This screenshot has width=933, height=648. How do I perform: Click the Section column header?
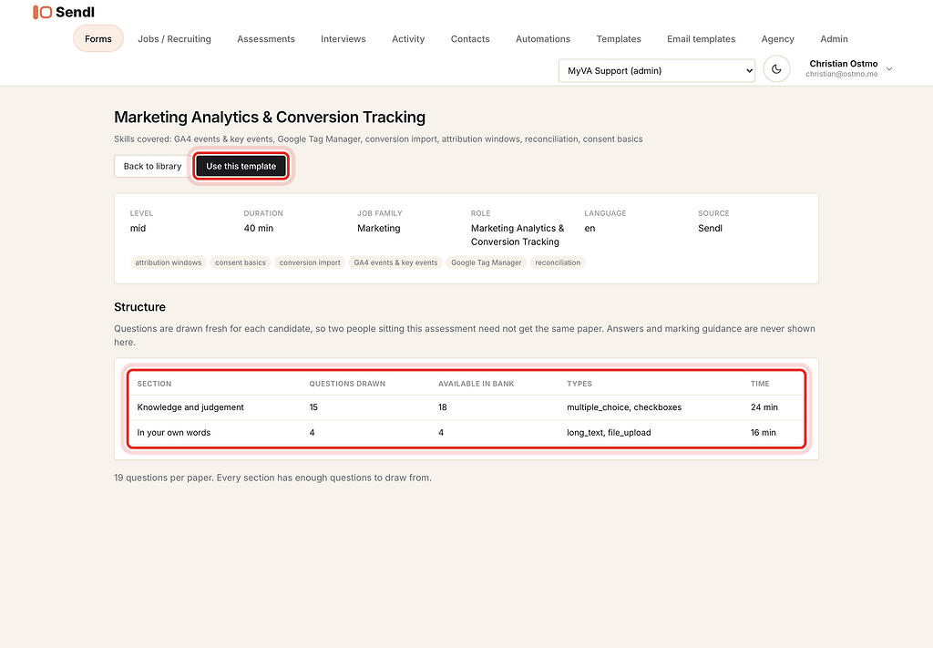154,384
